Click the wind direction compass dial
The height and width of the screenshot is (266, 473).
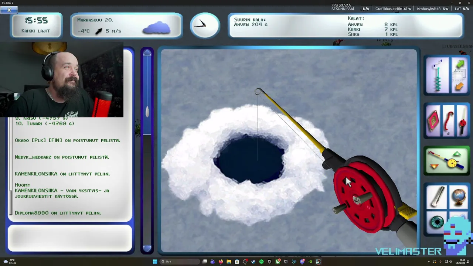point(205,25)
